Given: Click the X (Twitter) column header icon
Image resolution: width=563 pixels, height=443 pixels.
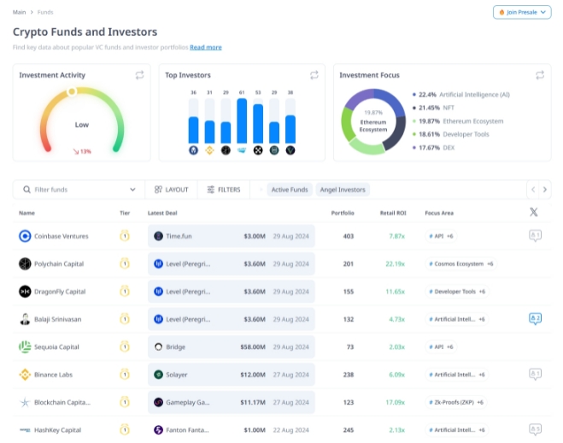Looking at the screenshot, I should [x=534, y=213].
